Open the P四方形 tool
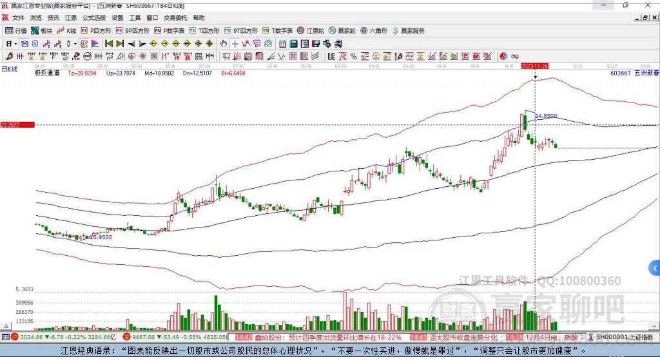This screenshot has width=660, height=357. [x=96, y=31]
